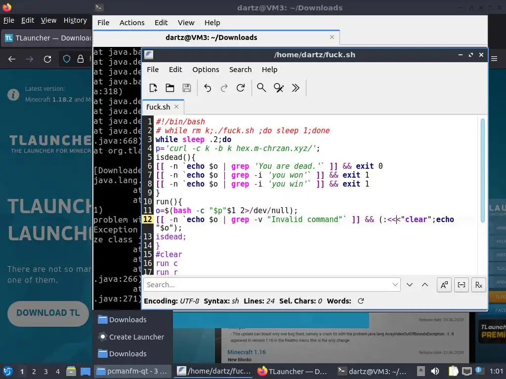Open the terminal's File menu

(x=103, y=23)
